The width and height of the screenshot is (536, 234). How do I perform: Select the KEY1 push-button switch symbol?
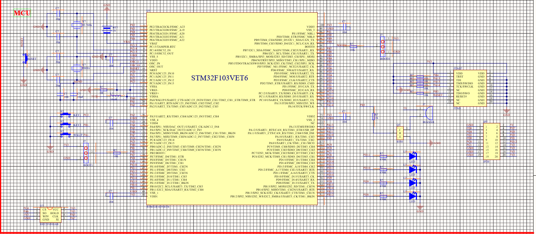65,116
